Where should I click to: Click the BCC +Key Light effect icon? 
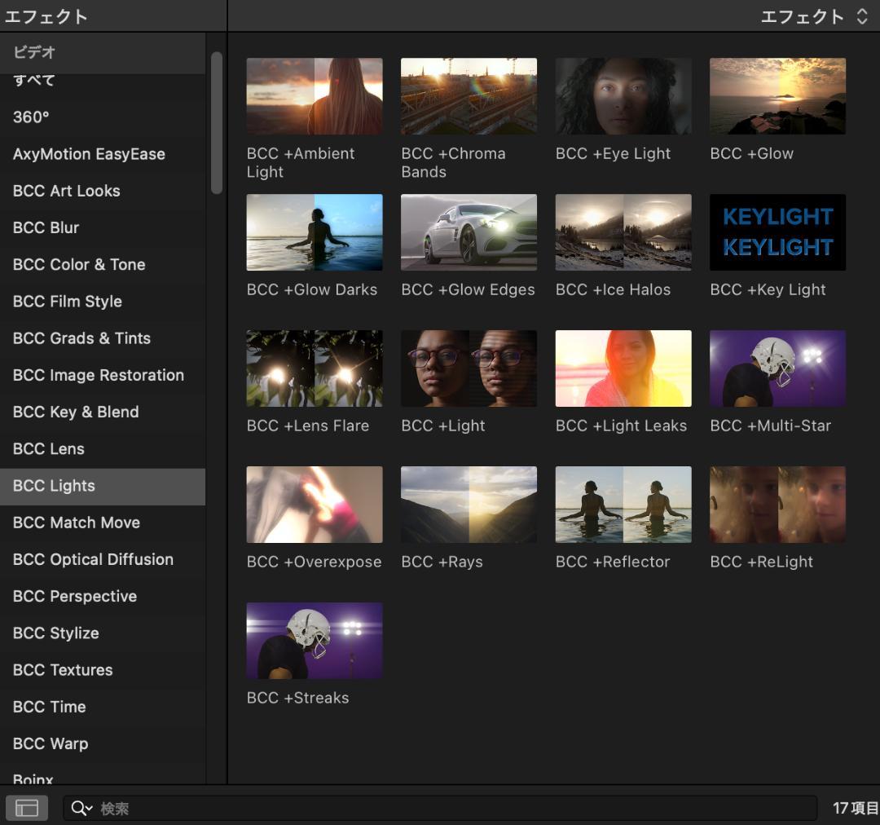(x=777, y=232)
